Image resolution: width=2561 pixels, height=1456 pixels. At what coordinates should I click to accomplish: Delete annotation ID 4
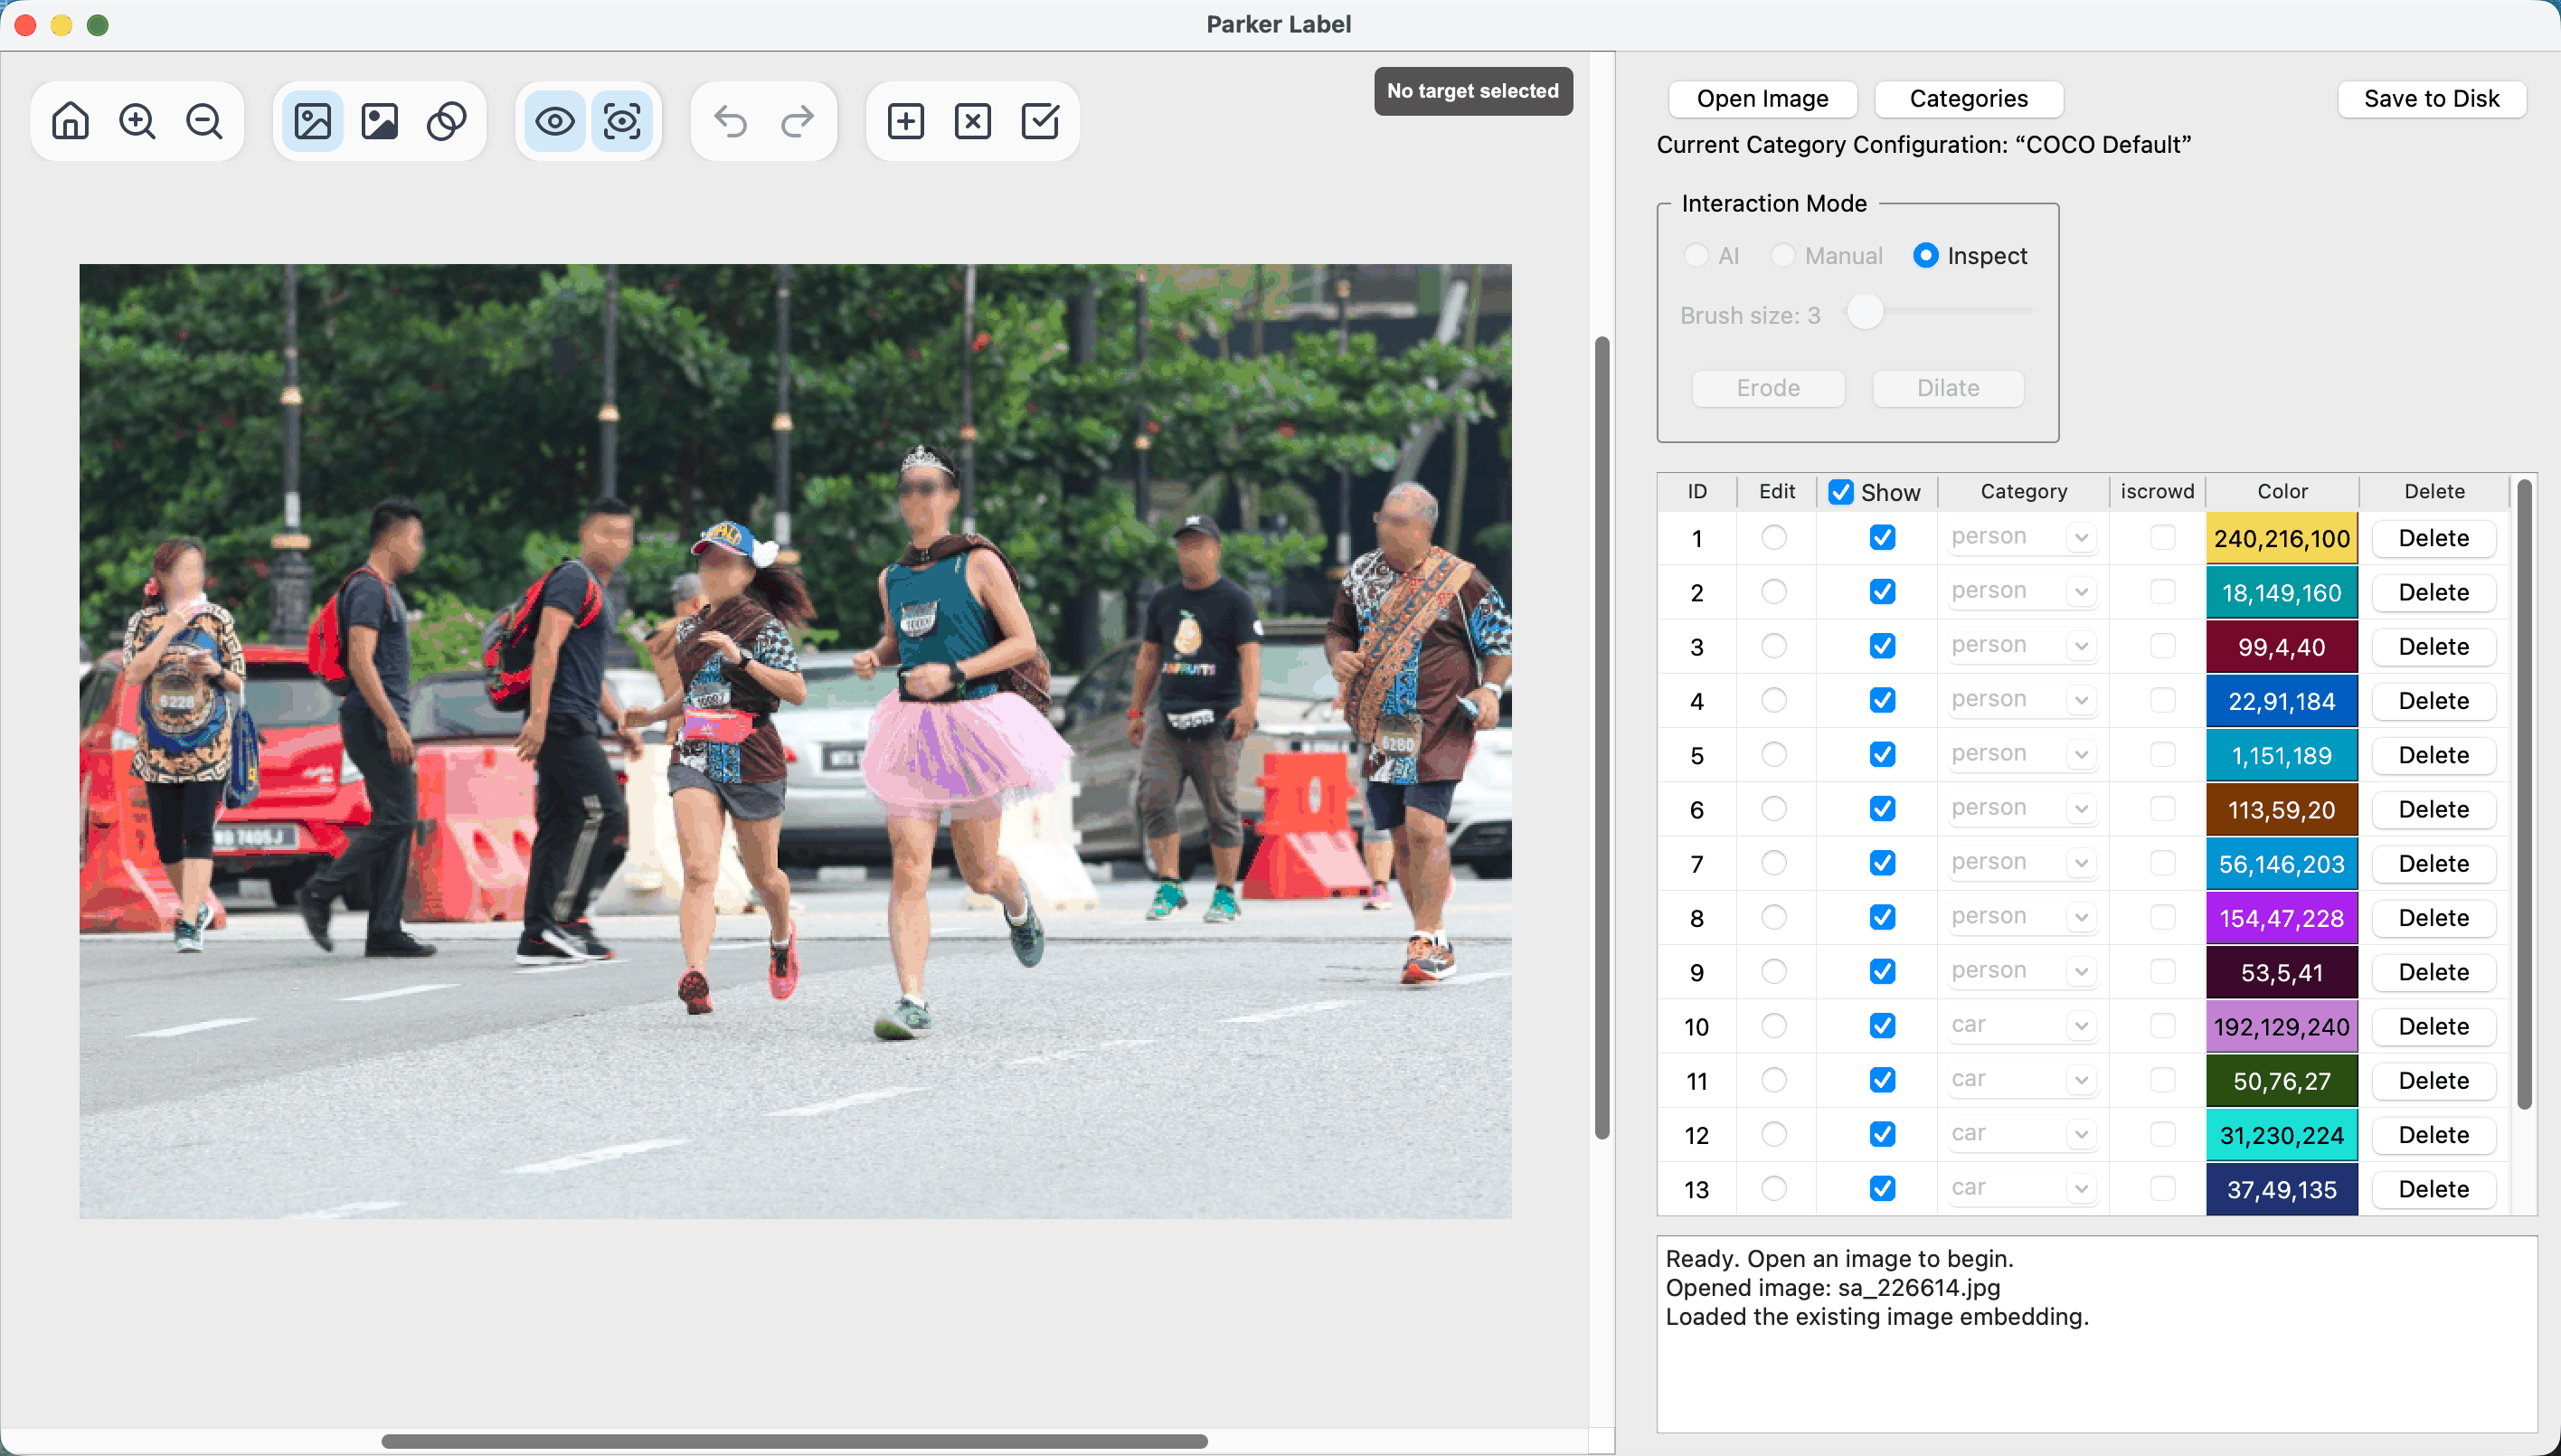(x=2433, y=701)
